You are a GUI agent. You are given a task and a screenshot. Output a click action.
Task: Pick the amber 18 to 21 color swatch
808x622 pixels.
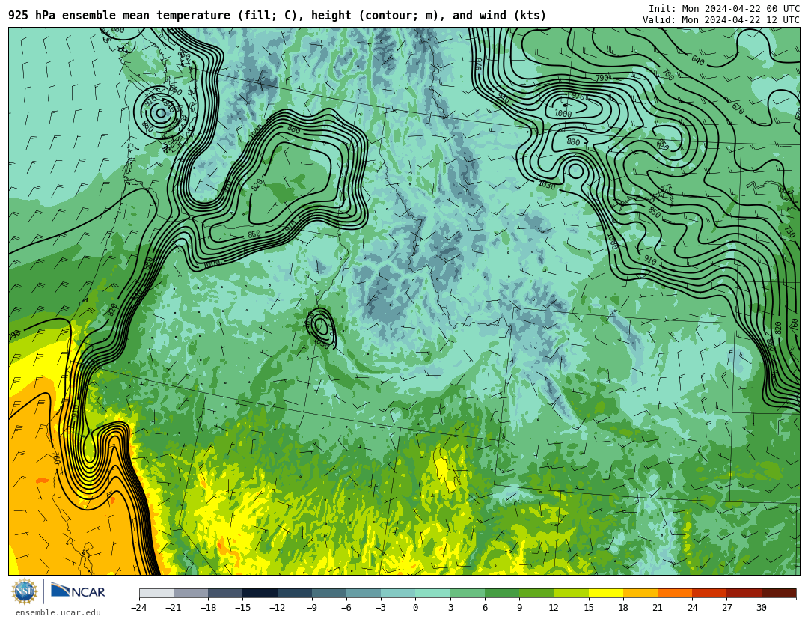click(640, 593)
